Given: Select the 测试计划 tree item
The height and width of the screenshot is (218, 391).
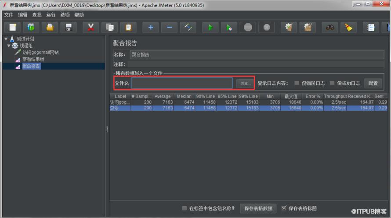Looking at the screenshot, I should 25,39.
